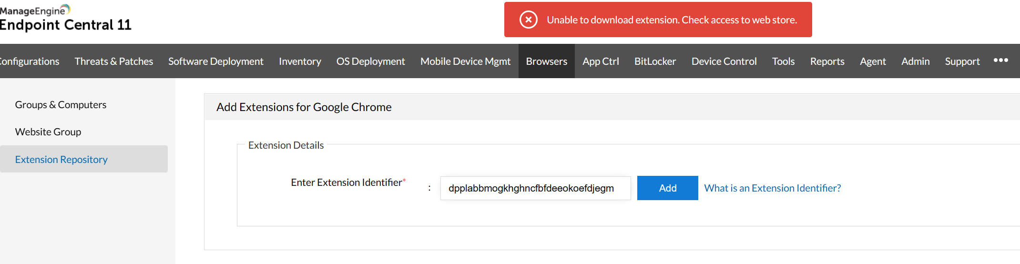
Task: Select the Browsers tab
Action: click(546, 61)
